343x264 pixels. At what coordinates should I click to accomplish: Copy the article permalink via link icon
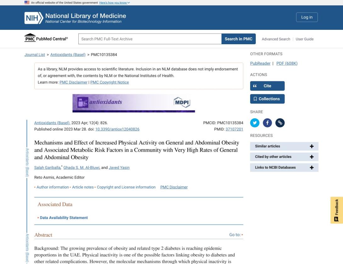coord(280,123)
